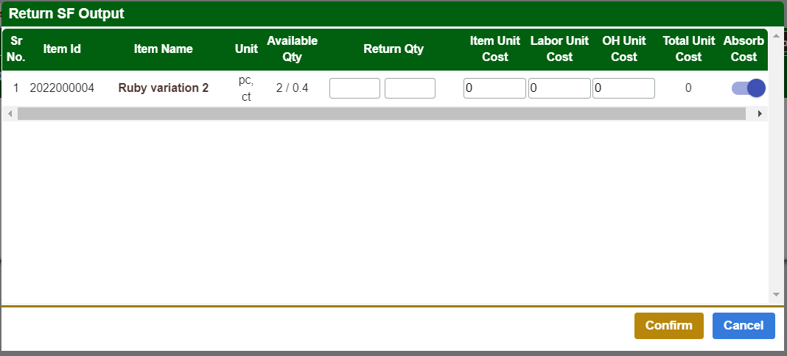Click the horizontal scrollbar thumb
The height and width of the screenshot is (356, 787).
(382, 114)
